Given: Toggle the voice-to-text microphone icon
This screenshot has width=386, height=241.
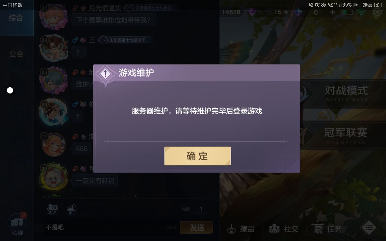Looking at the screenshot, I should point(53,209).
